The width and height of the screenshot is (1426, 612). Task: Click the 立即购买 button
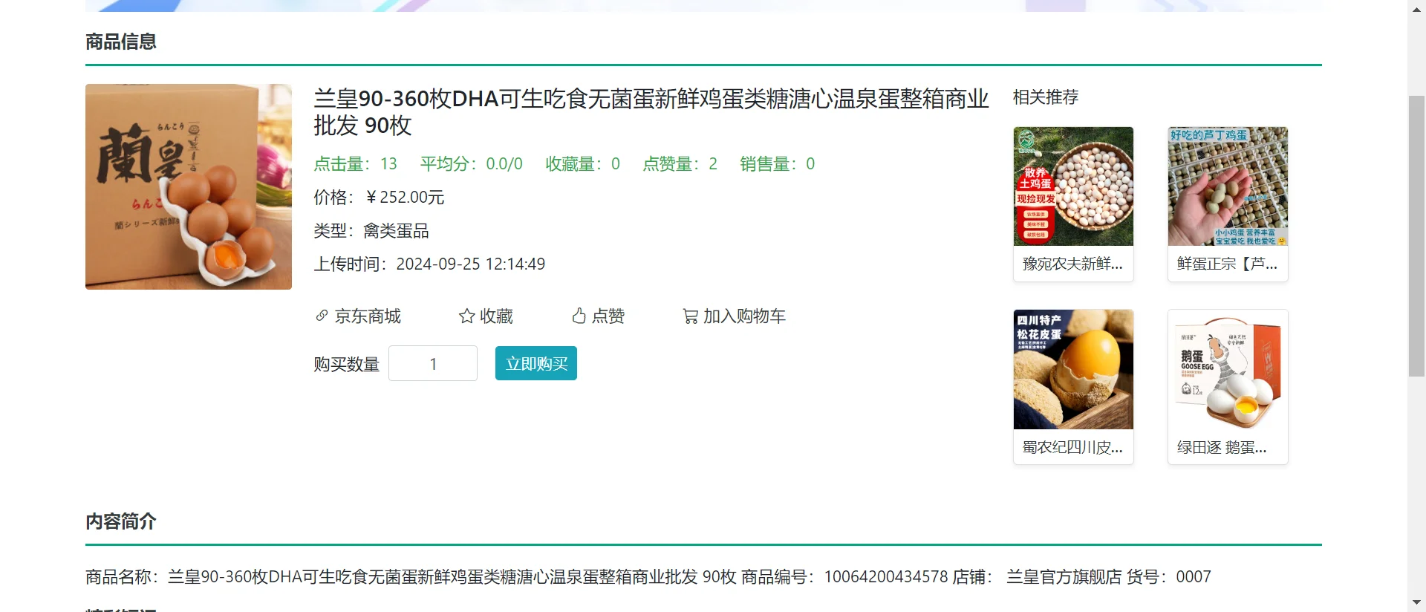tap(536, 363)
